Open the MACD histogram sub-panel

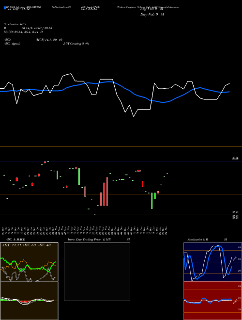(x=29, y=301)
